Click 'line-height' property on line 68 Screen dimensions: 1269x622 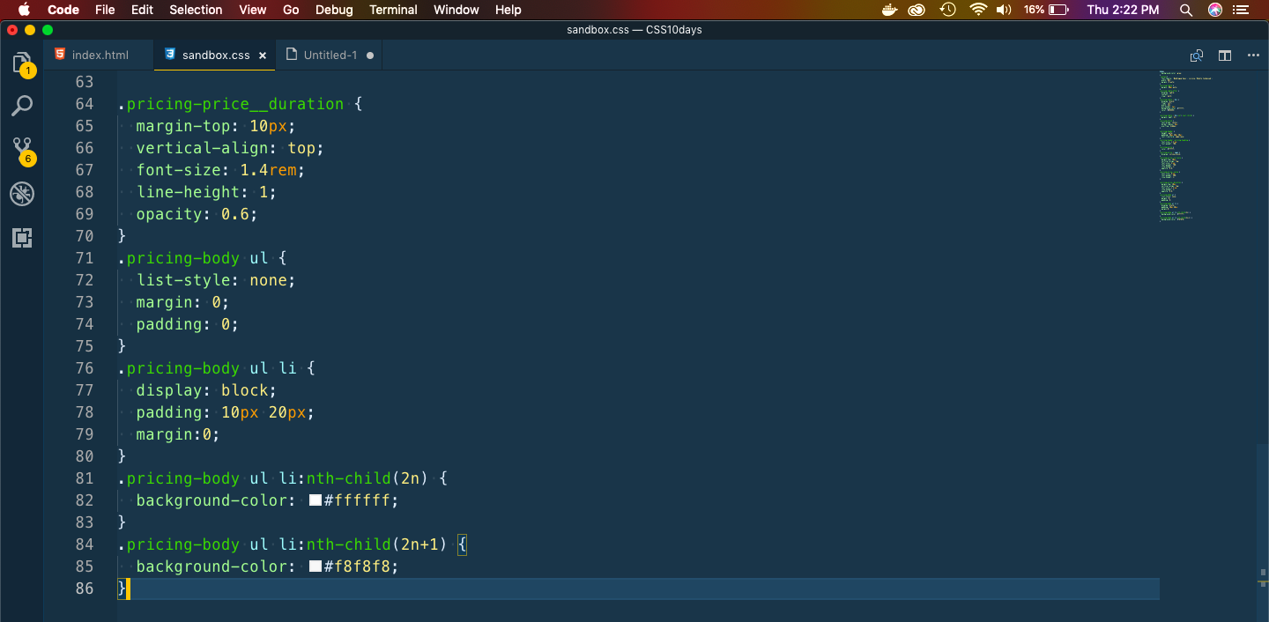tap(188, 192)
